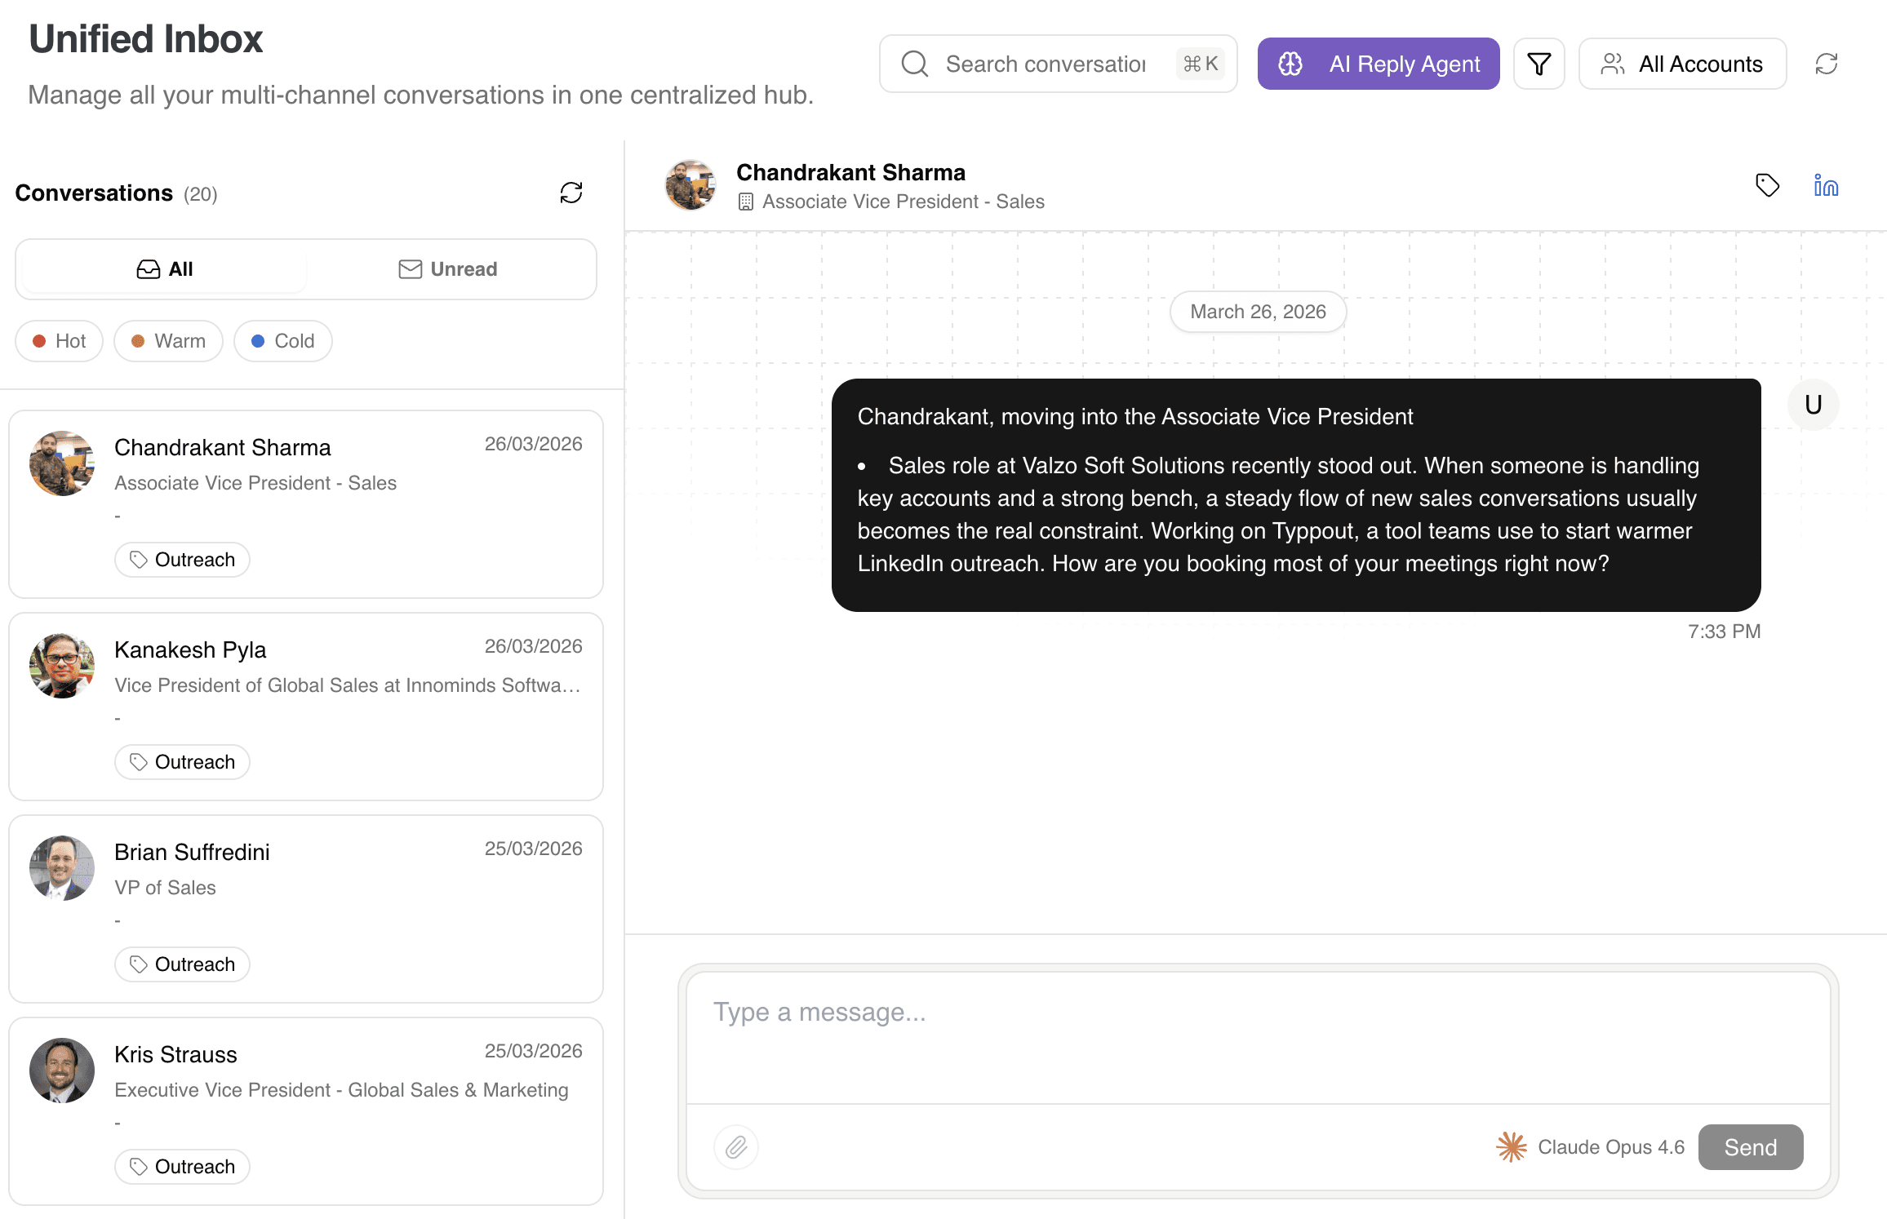The width and height of the screenshot is (1887, 1219).
Task: Toggle the Hot lead filter
Action: [x=59, y=341]
